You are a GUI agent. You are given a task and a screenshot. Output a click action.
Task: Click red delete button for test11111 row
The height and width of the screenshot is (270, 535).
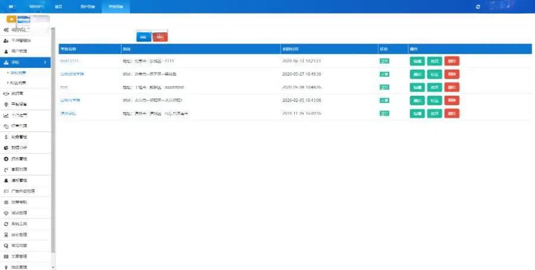point(452,61)
